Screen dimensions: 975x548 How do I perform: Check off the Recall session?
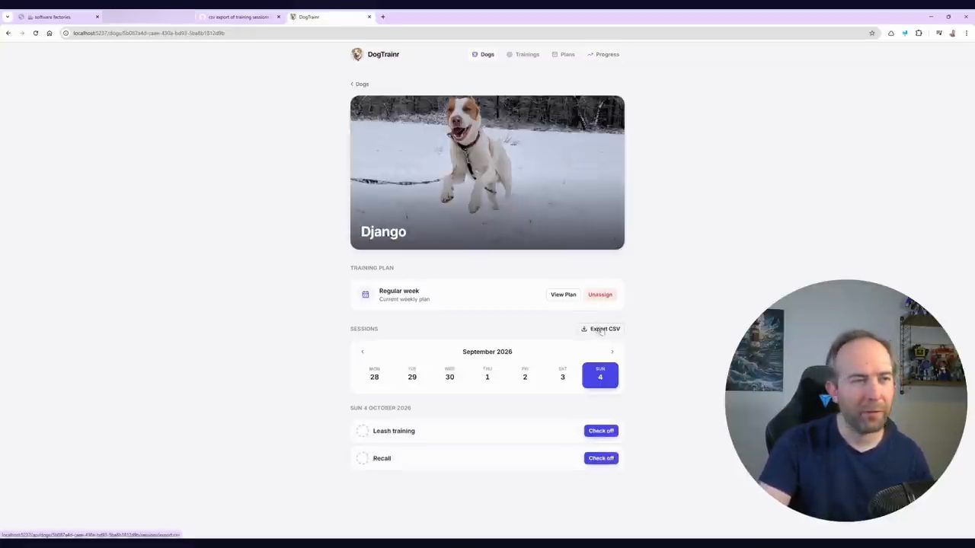pyautogui.click(x=601, y=458)
